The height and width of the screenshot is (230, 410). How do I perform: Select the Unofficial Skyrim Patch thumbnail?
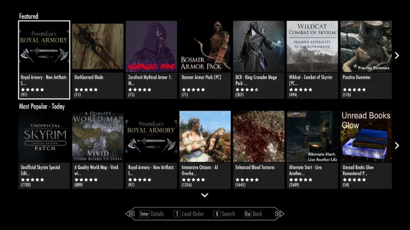click(x=44, y=136)
